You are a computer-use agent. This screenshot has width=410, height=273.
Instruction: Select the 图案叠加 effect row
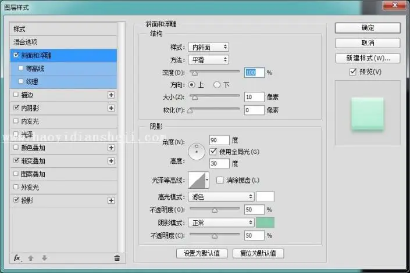pos(63,174)
